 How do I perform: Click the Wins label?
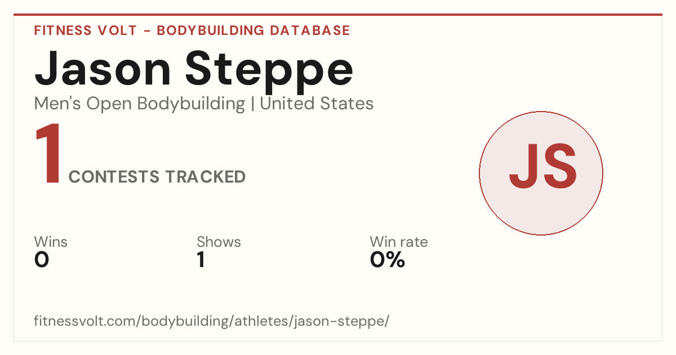(51, 242)
